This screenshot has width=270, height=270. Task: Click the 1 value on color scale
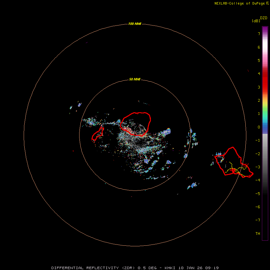point(259,114)
